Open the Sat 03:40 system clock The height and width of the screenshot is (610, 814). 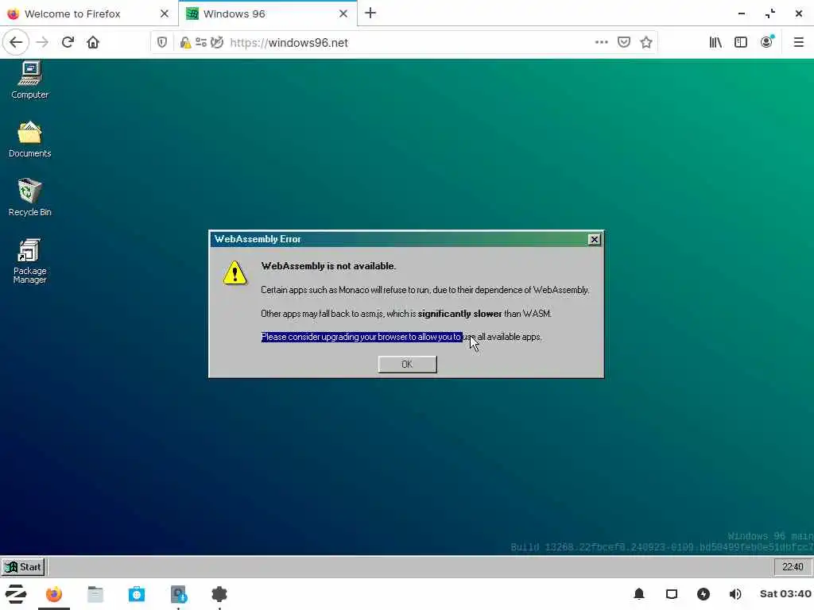(785, 594)
